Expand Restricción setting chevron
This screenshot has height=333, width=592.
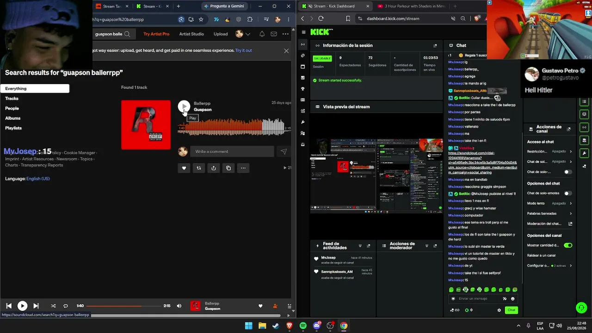click(x=571, y=151)
